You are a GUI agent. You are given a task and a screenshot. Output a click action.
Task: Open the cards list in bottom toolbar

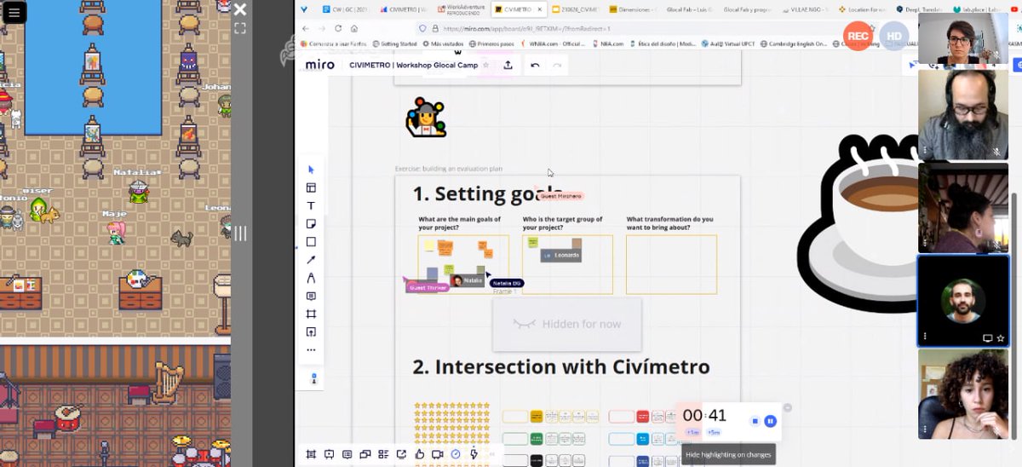pyautogui.click(x=383, y=454)
